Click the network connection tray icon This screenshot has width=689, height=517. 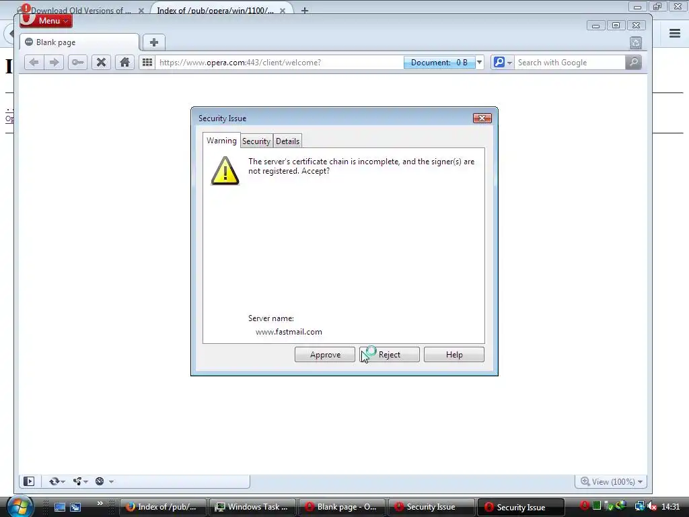tap(640, 506)
